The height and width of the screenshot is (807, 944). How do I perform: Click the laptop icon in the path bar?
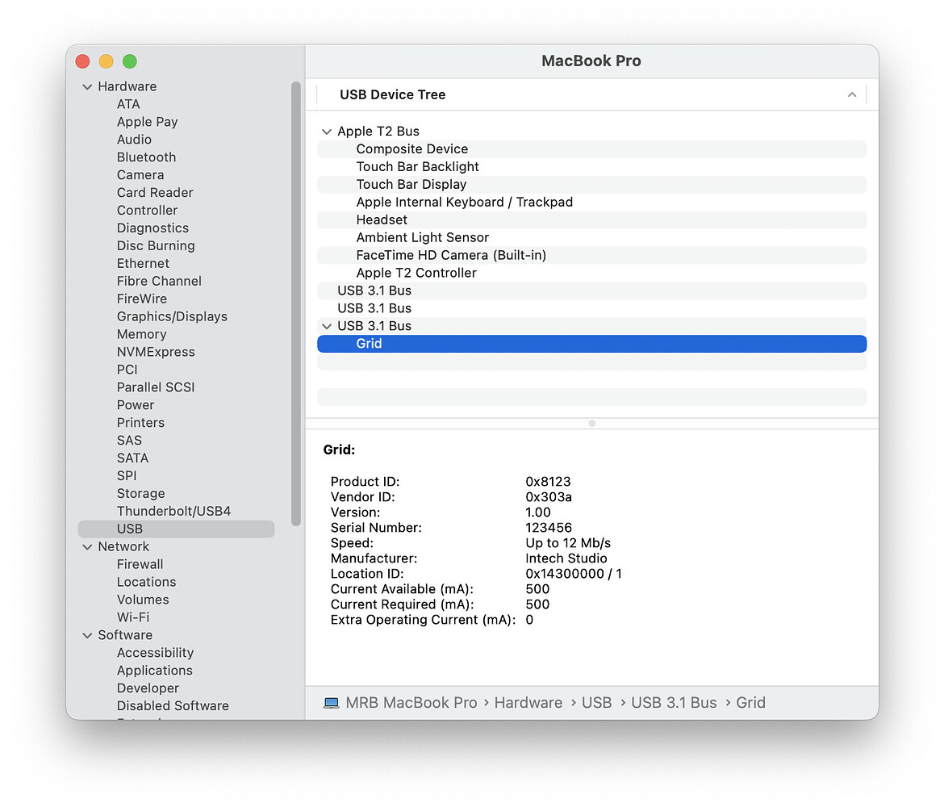pos(331,703)
